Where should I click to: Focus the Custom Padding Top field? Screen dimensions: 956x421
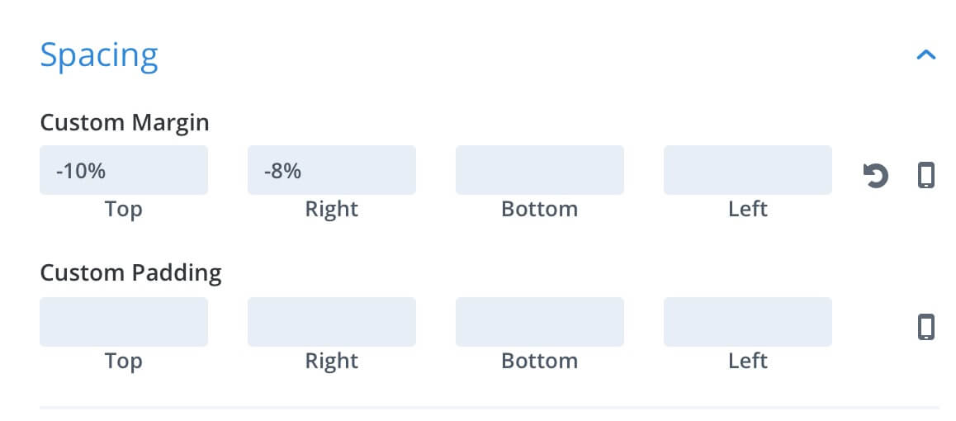pyautogui.click(x=124, y=322)
